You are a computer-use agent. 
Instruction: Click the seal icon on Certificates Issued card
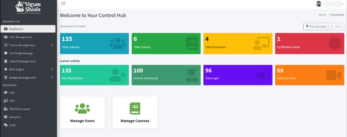click(x=334, y=43)
